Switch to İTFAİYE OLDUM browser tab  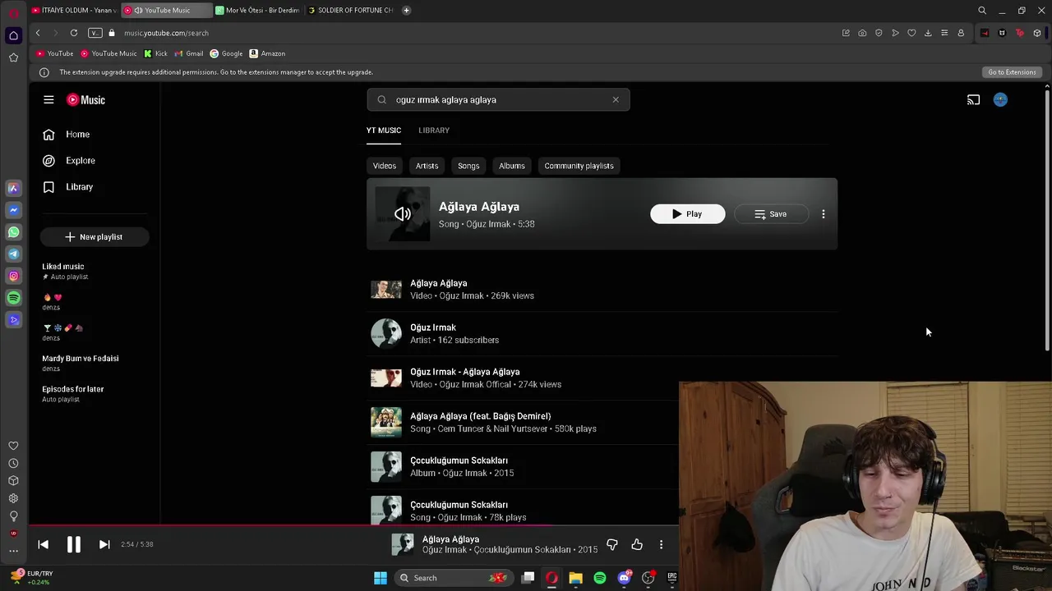pos(74,10)
